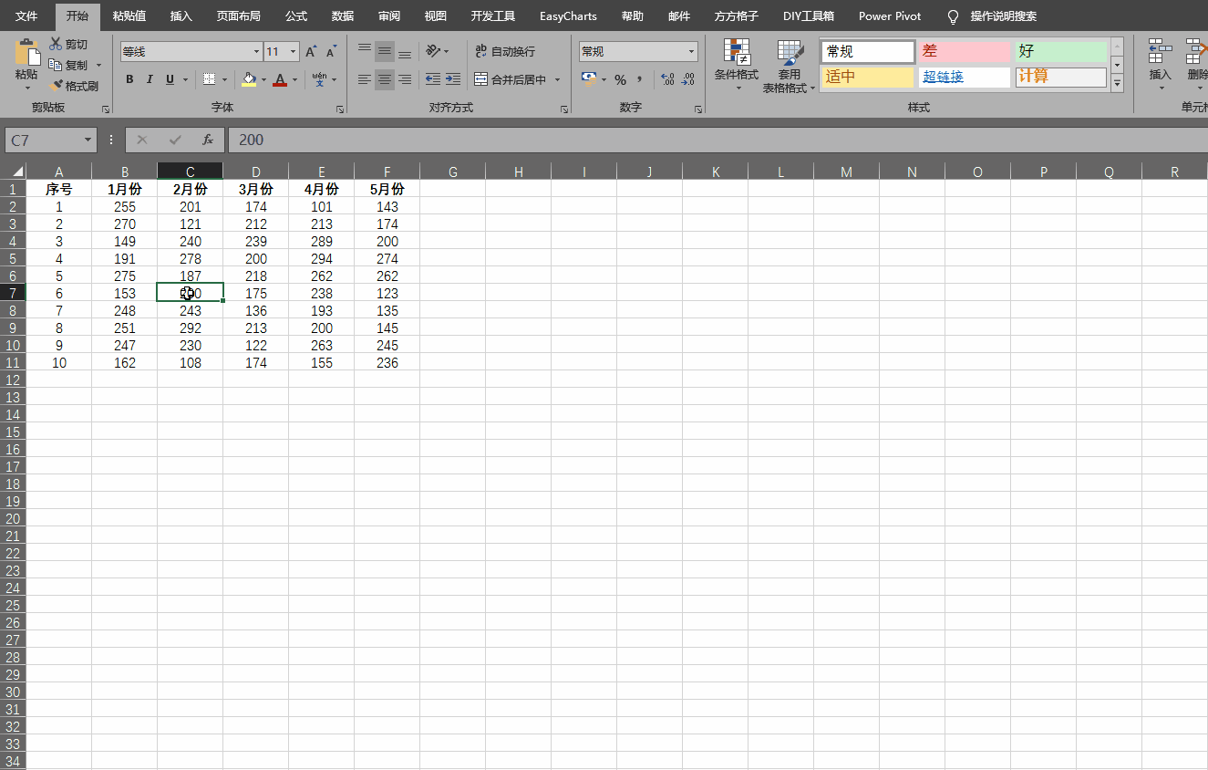This screenshot has width=1208, height=770.
Task: Select column header D
Action: 256,172
